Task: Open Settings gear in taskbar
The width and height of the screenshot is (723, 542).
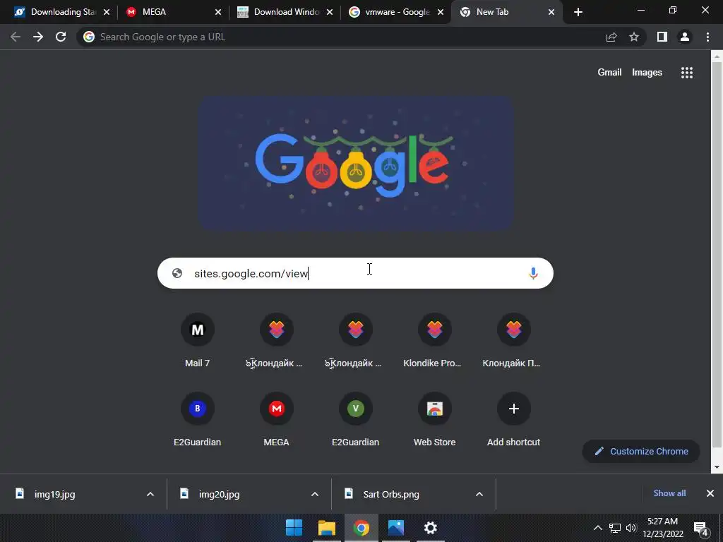Action: [x=430, y=528]
